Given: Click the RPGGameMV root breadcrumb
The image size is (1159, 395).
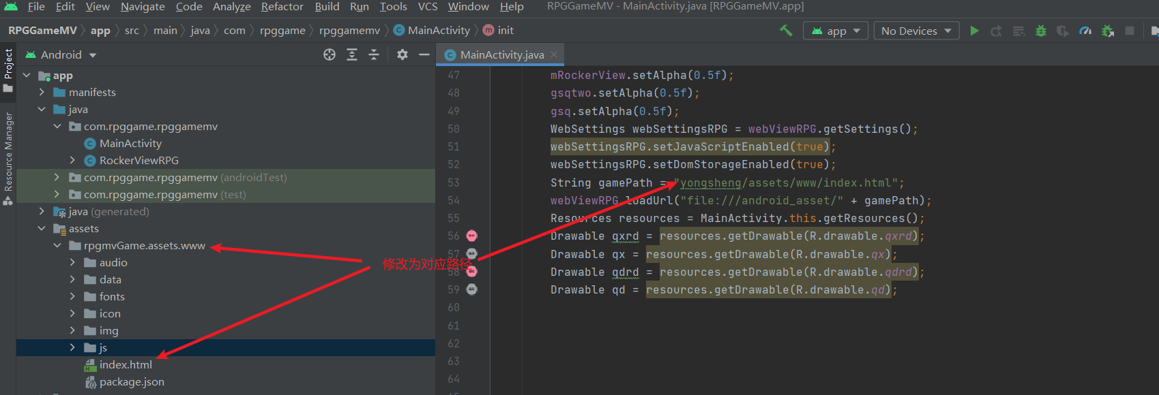Looking at the screenshot, I should coord(42,31).
